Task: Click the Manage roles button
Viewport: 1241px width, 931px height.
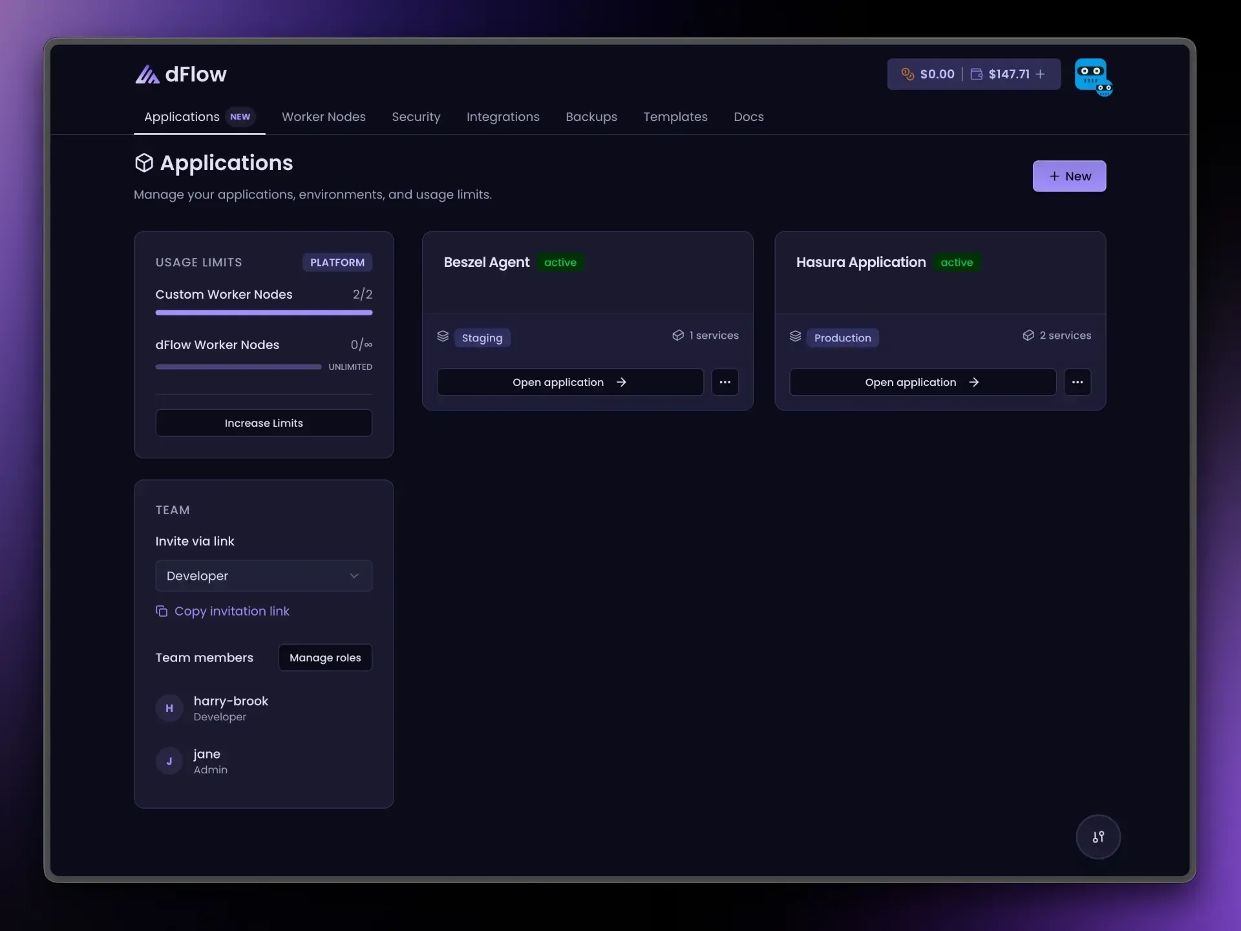Action: pyautogui.click(x=325, y=658)
